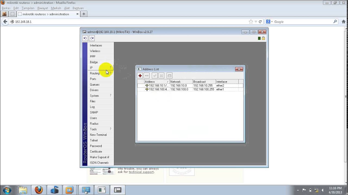Open the Make Supout.rif item

coord(100,157)
